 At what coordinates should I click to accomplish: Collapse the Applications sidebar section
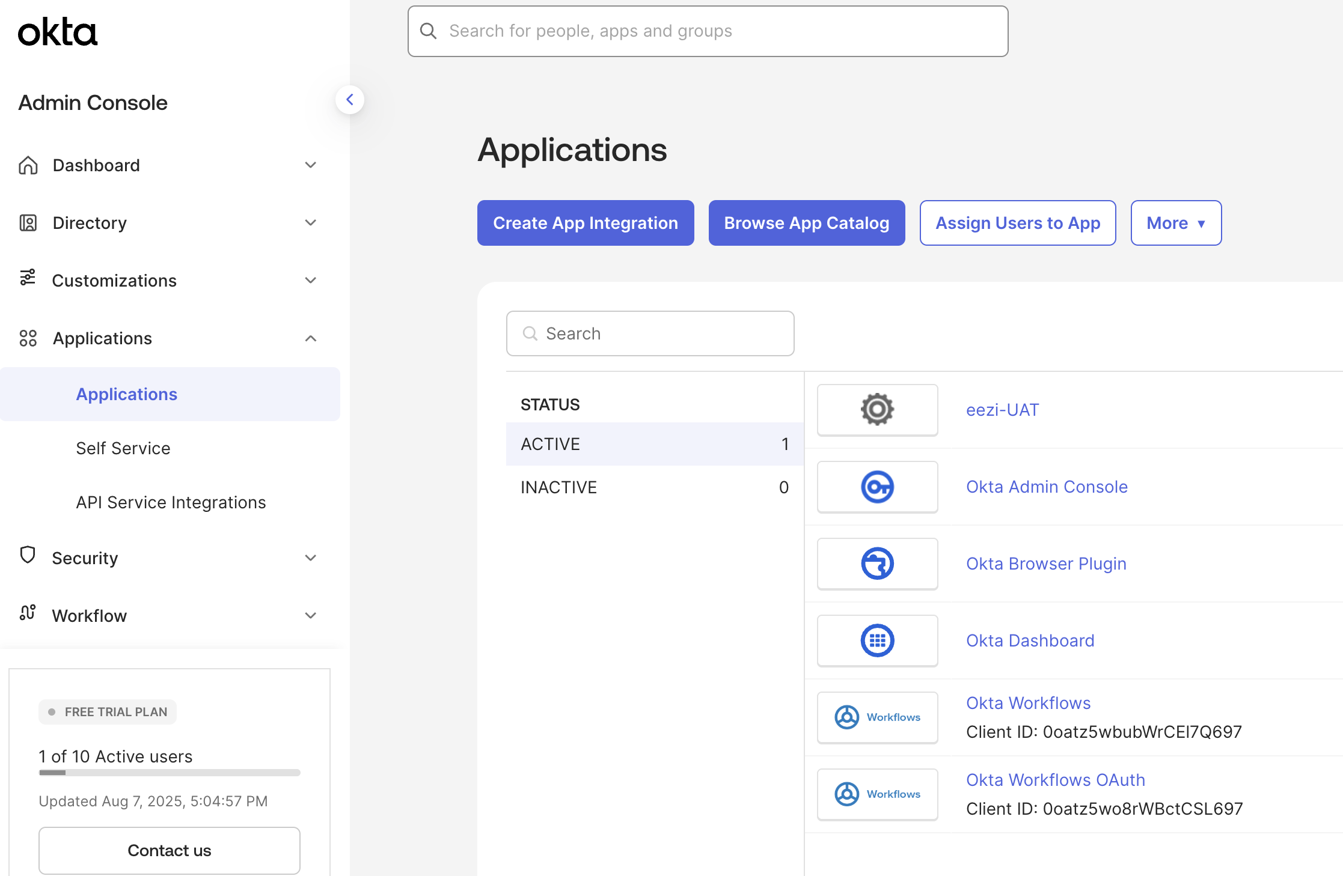[x=310, y=338]
